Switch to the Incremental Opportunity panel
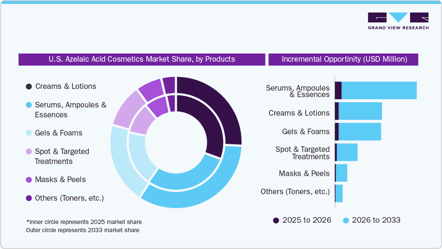442x249 pixels. pyautogui.click(x=343, y=59)
